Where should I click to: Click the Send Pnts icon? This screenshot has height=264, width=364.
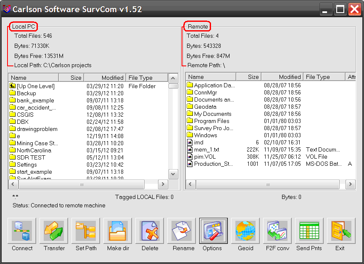click(309, 230)
